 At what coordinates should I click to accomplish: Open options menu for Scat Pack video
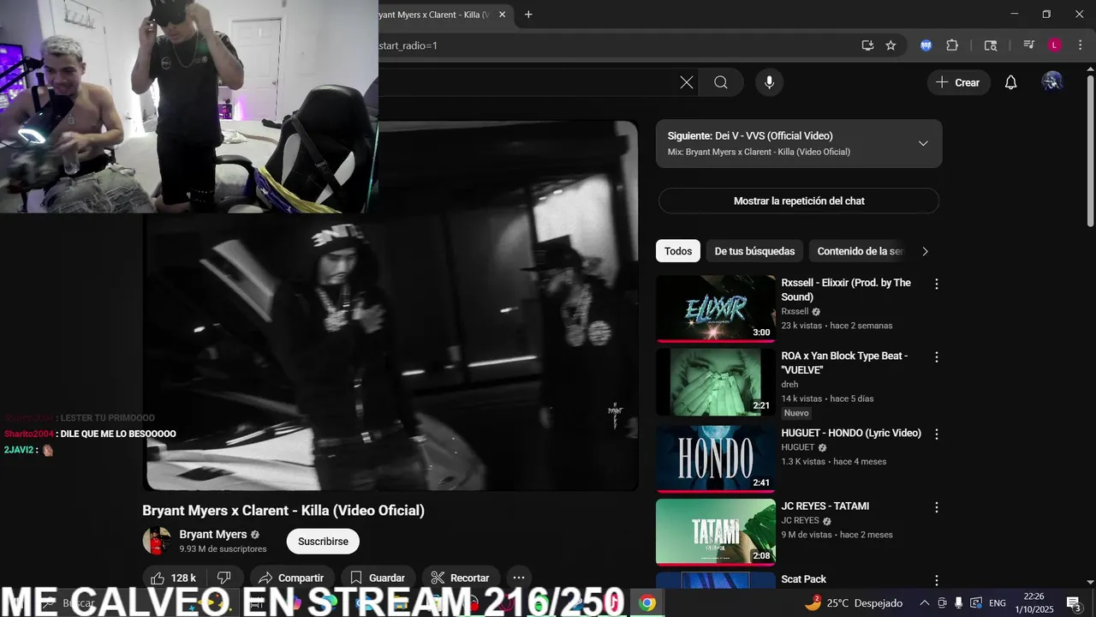tap(936, 580)
